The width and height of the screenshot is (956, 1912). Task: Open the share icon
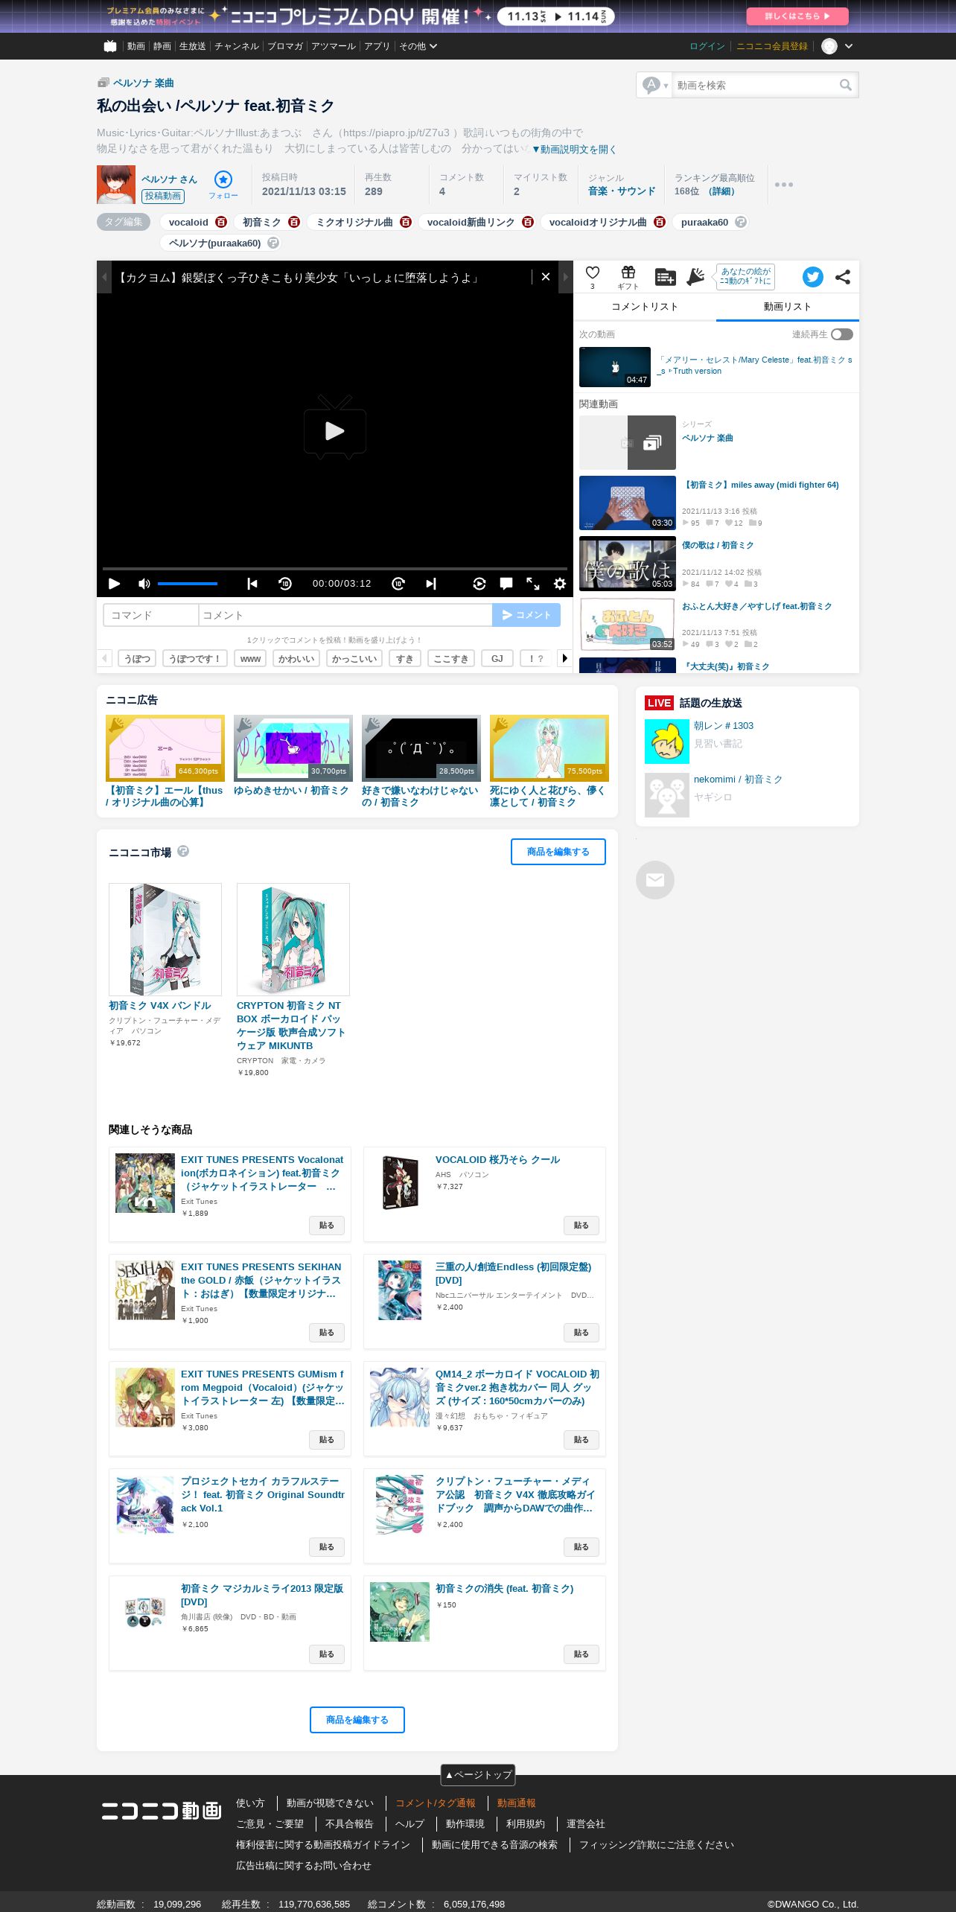click(843, 277)
